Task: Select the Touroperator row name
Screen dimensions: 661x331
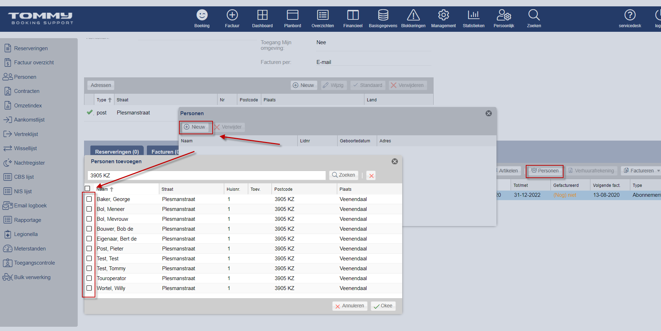Action: pos(111,278)
